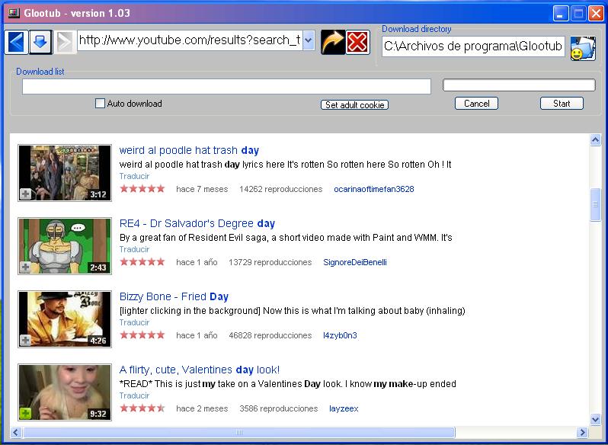Enable the Auto download checkbox

100,104
